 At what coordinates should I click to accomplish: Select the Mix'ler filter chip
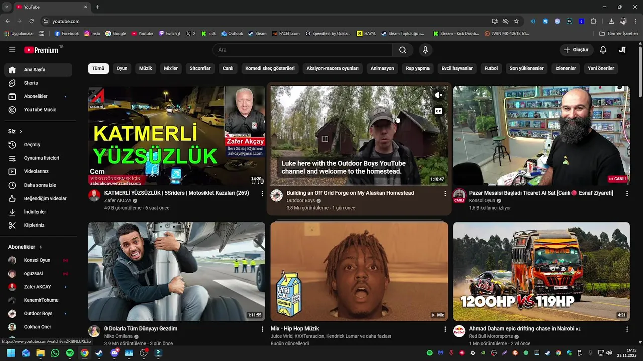[x=171, y=68]
